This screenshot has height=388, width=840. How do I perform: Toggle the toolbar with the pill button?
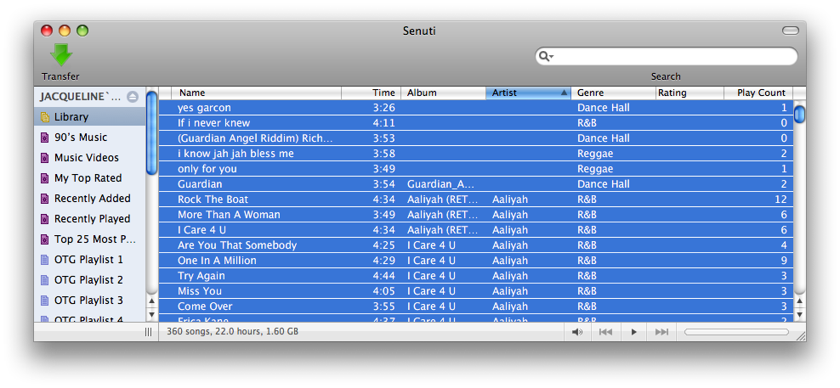pos(790,31)
